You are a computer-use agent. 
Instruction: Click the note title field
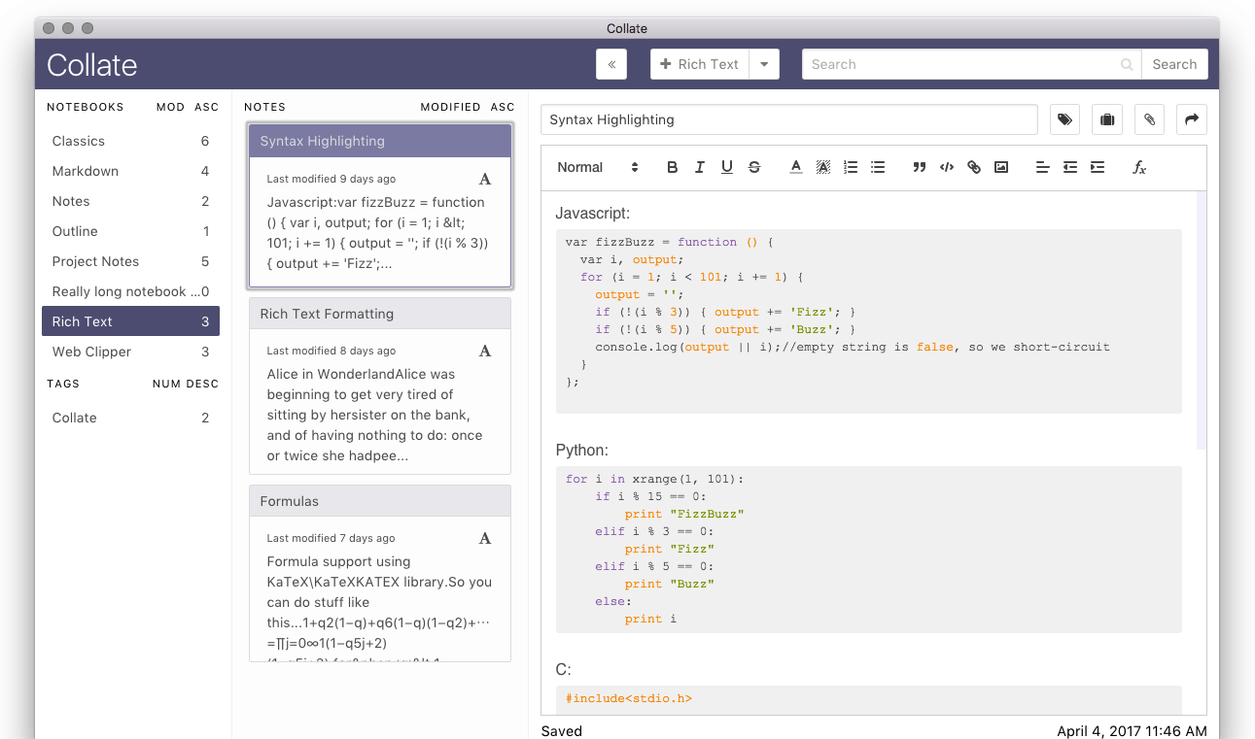(788, 119)
